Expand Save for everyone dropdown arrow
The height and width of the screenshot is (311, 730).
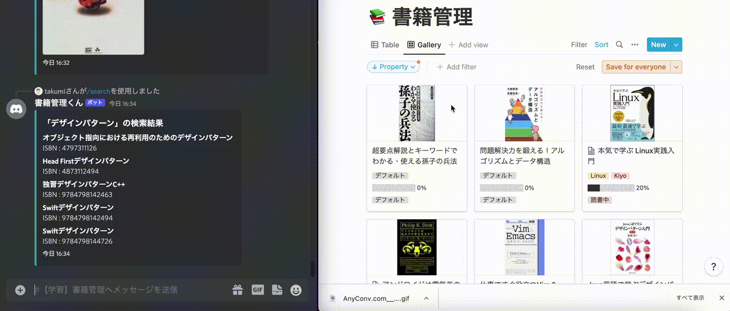(676, 67)
